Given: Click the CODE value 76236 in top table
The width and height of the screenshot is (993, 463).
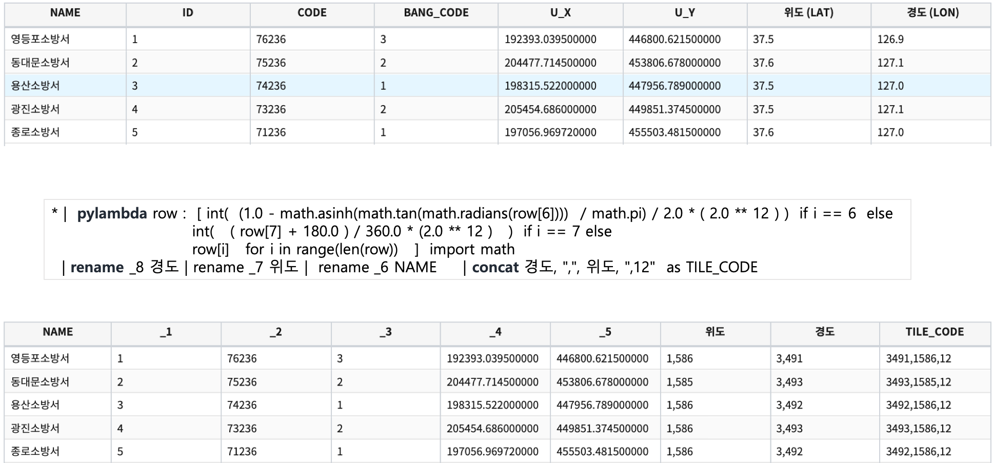Looking at the screenshot, I should [271, 39].
